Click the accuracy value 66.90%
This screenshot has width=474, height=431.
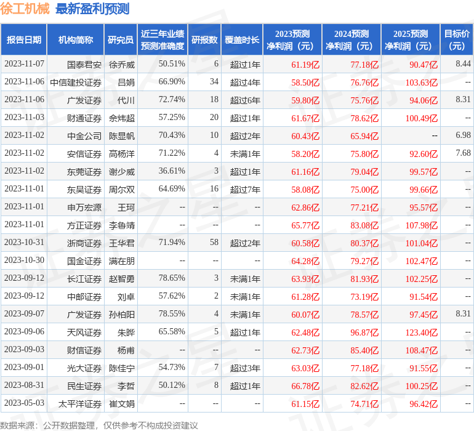coord(172,82)
